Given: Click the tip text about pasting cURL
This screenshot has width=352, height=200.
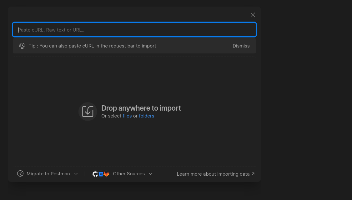Looking at the screenshot, I should (92, 46).
